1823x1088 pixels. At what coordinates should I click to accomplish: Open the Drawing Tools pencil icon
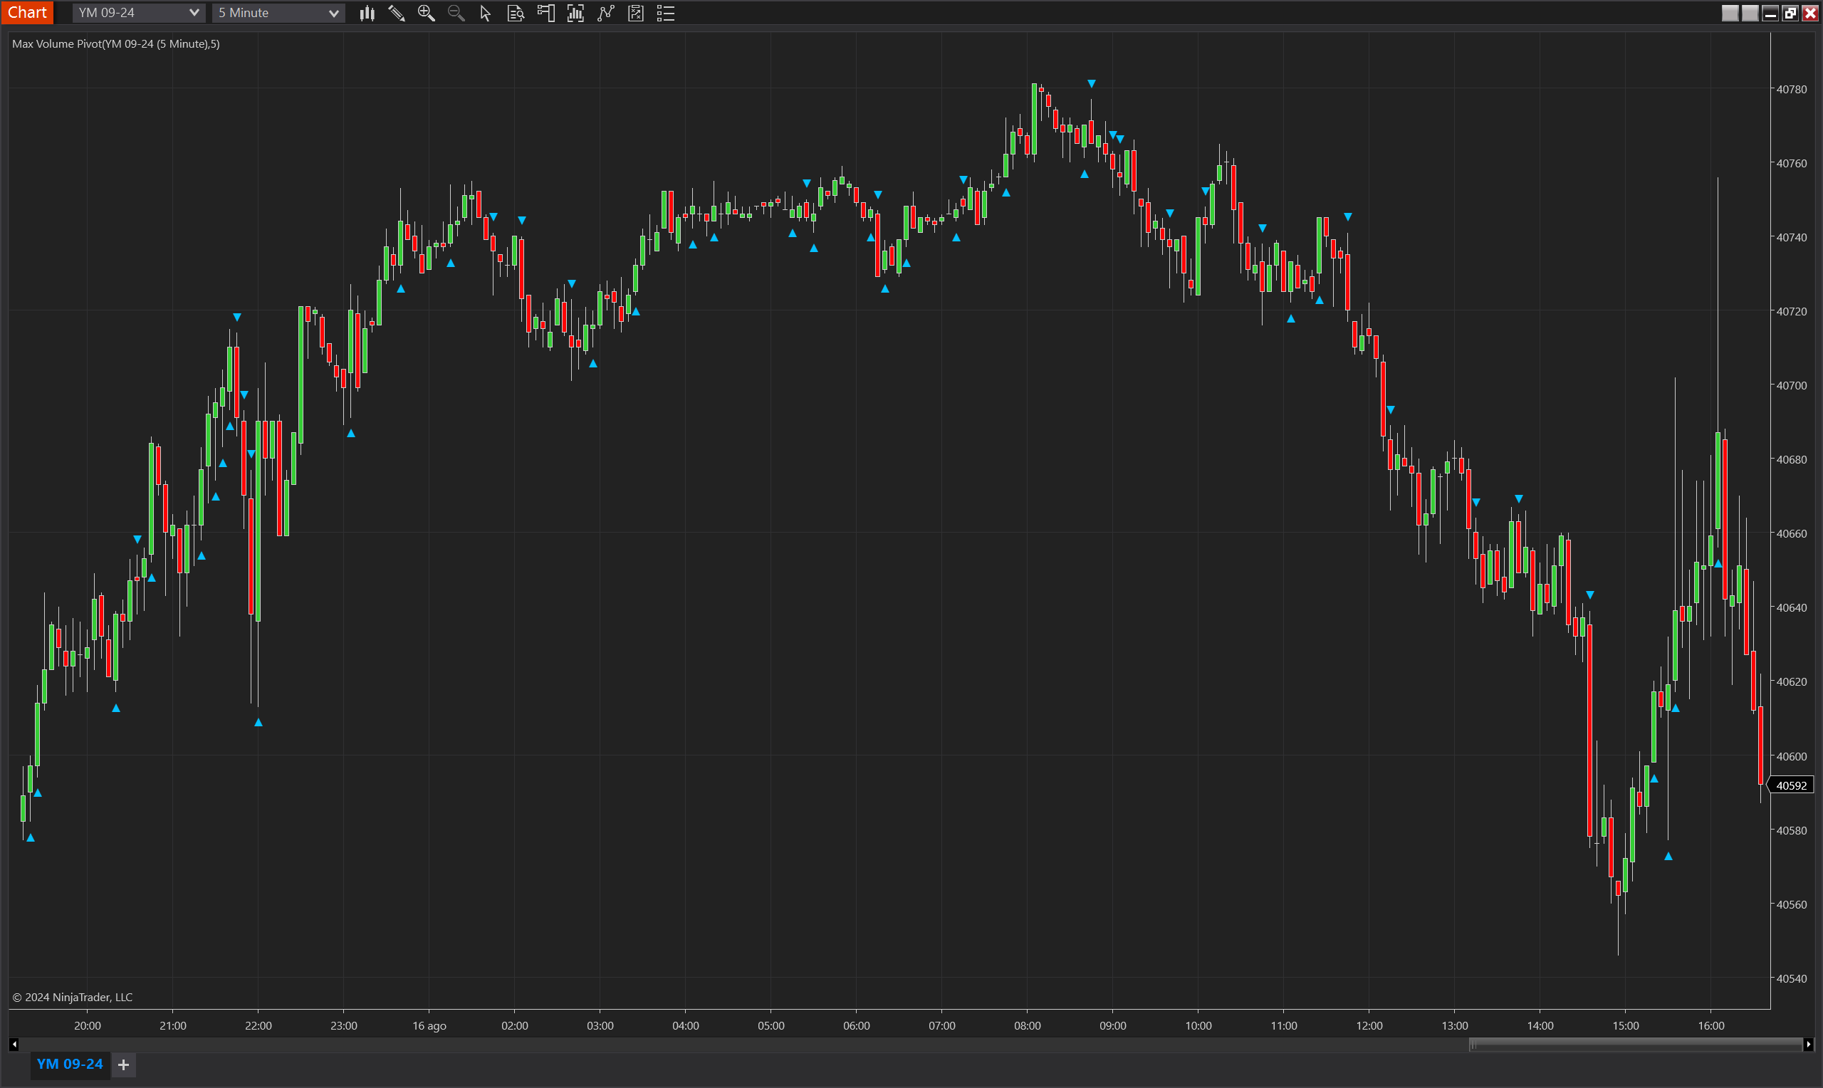tap(397, 13)
